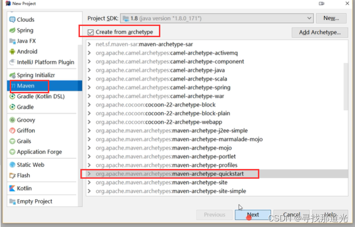Click the Application Forge icon
Viewport: 355px width, 227px height.
pyautogui.click(x=12, y=152)
